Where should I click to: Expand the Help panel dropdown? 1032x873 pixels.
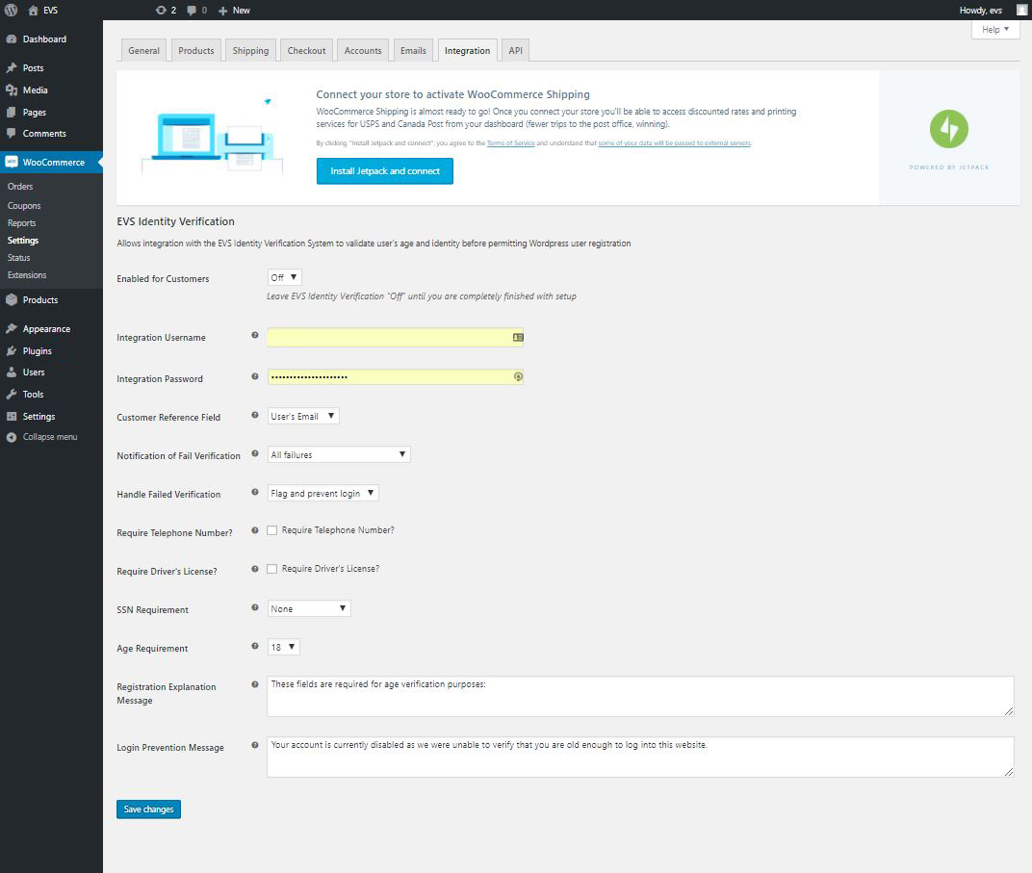coord(995,30)
